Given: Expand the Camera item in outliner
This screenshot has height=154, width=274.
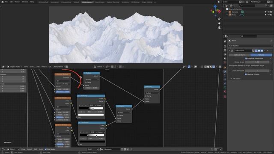Looking at the screenshot, I should click(x=227, y=12).
